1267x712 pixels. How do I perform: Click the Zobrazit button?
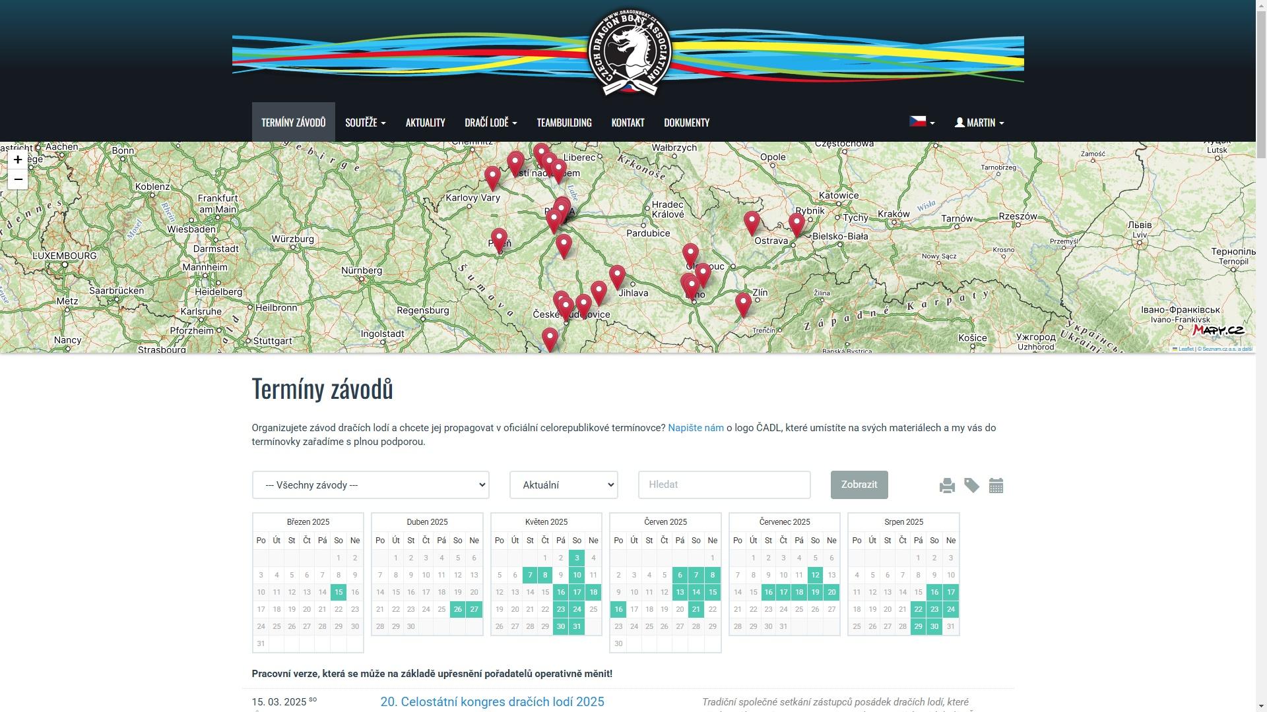pos(859,485)
